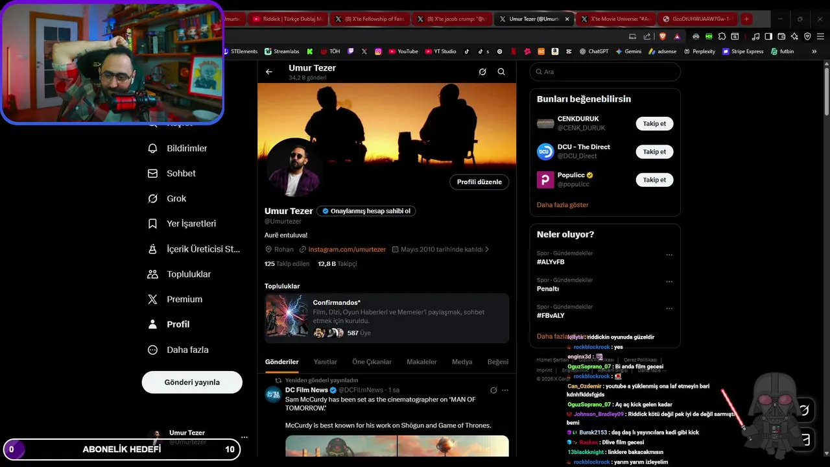The image size is (830, 467).
Task: Open the YouTube bookmark
Action: pos(403,51)
